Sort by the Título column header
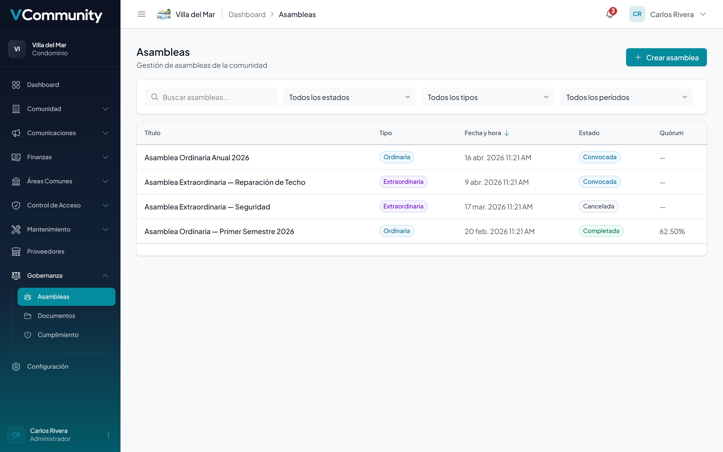The height and width of the screenshot is (452, 723). click(152, 133)
